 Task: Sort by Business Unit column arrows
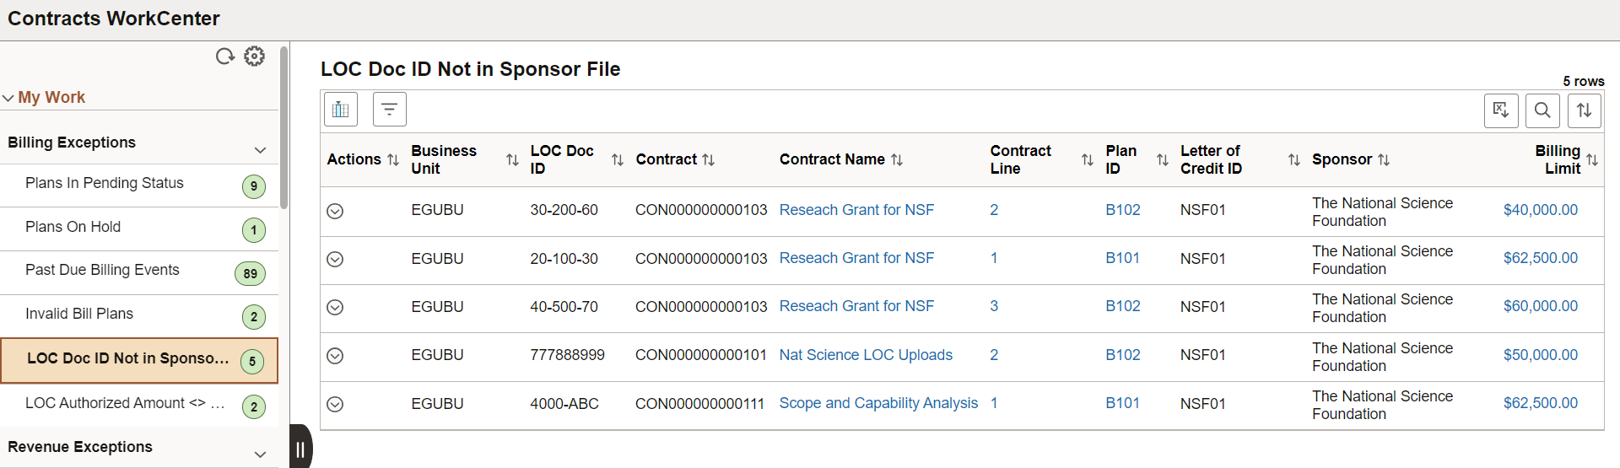click(x=512, y=159)
